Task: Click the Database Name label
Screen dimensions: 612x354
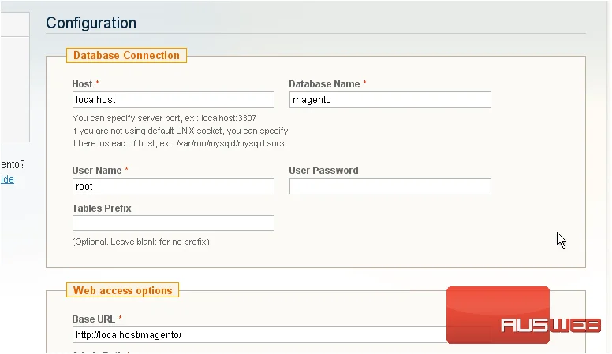Action: point(324,83)
